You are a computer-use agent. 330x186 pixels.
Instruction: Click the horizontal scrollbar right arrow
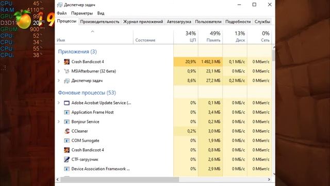[269, 179]
